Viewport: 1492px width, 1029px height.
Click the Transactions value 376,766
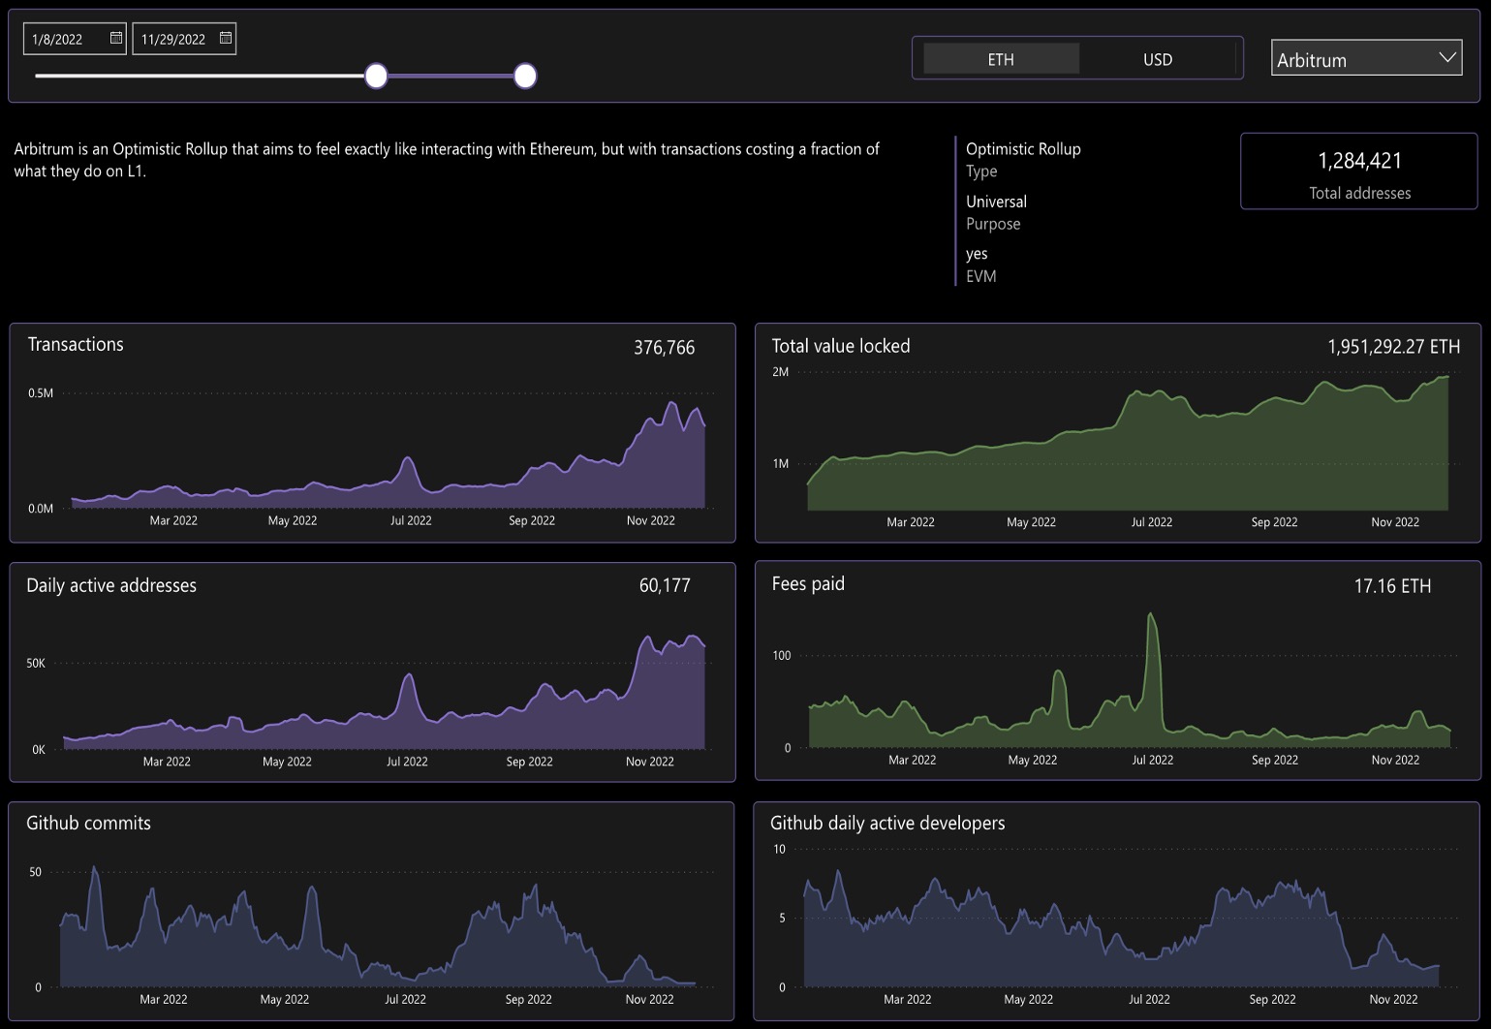pyautogui.click(x=664, y=348)
